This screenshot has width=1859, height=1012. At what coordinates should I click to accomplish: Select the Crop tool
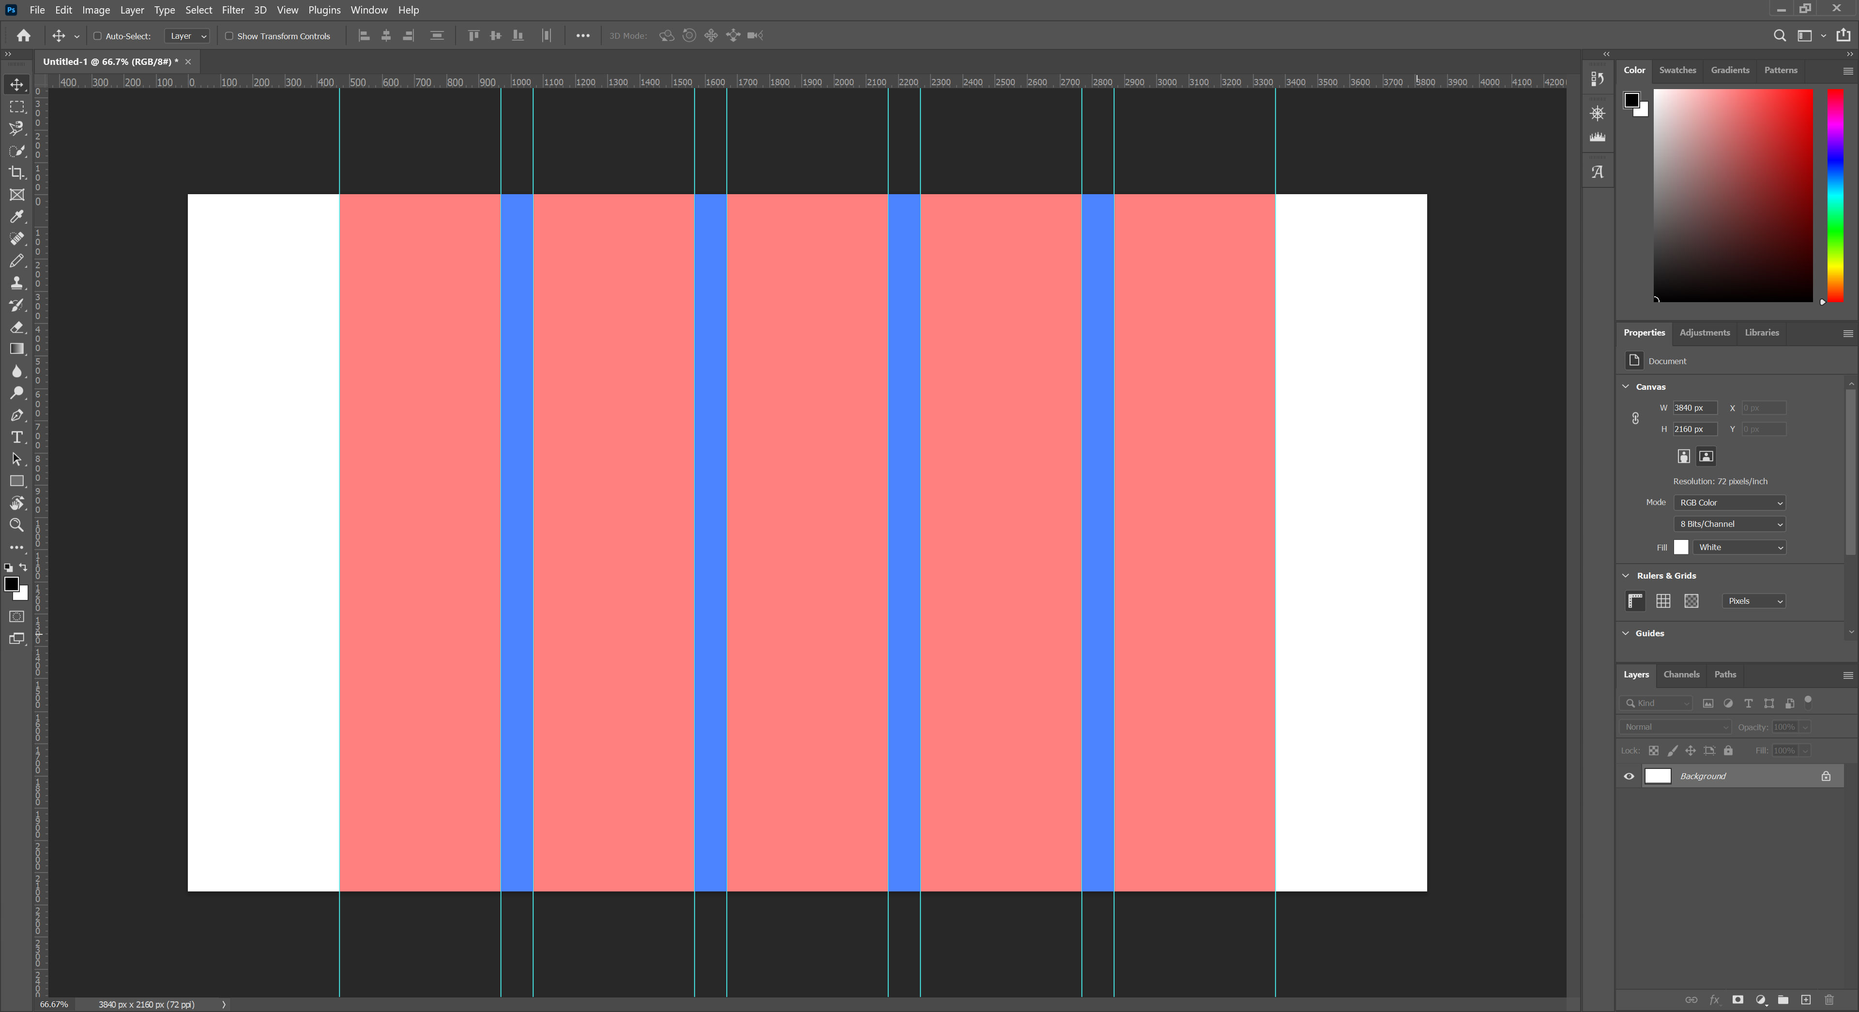(x=16, y=172)
